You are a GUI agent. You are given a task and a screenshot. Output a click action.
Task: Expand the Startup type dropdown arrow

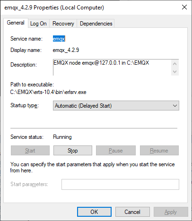click(x=175, y=106)
